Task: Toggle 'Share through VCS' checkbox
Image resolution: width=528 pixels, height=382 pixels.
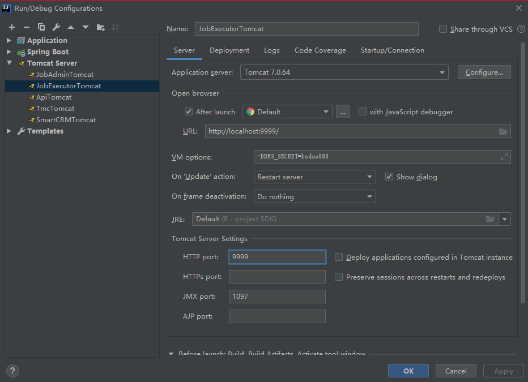Action: click(442, 28)
